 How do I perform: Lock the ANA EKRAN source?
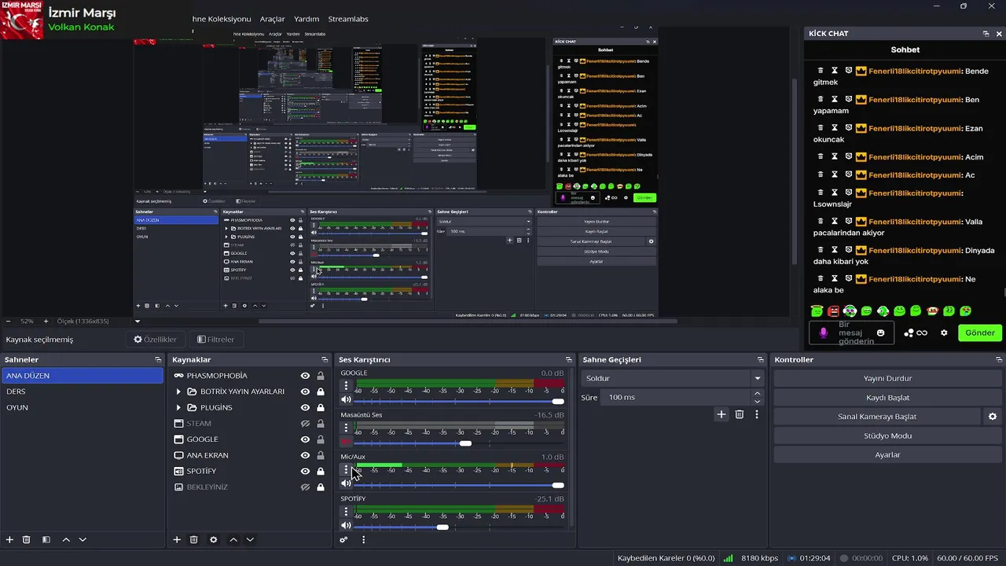pyautogui.click(x=321, y=455)
